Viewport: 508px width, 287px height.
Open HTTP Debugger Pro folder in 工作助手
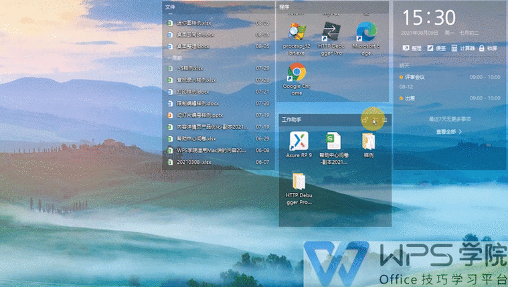point(299,189)
